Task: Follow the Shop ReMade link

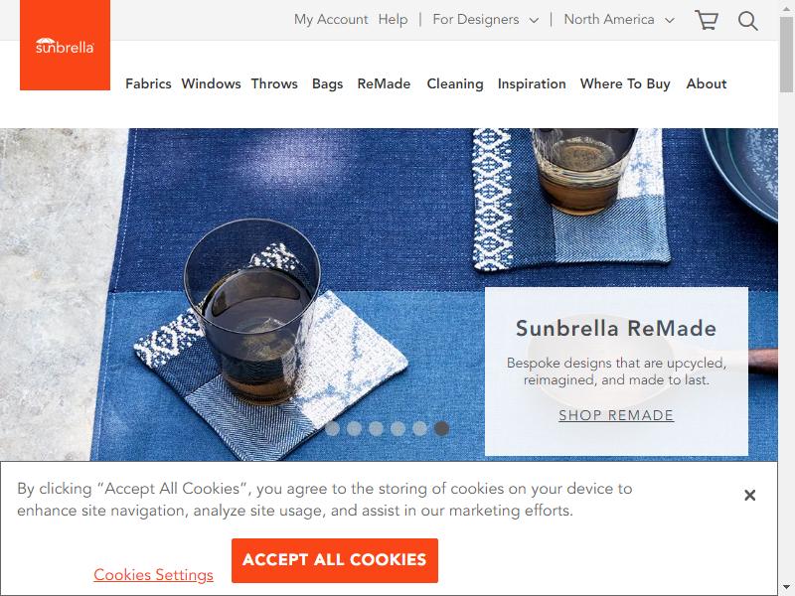Action: point(616,415)
